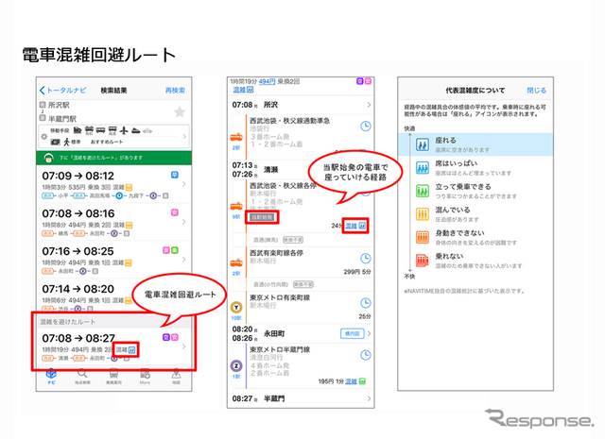Toggle the grayed-out car transport icon
Image resolution: width=605 pixels, height=439 pixels.
click(147, 131)
